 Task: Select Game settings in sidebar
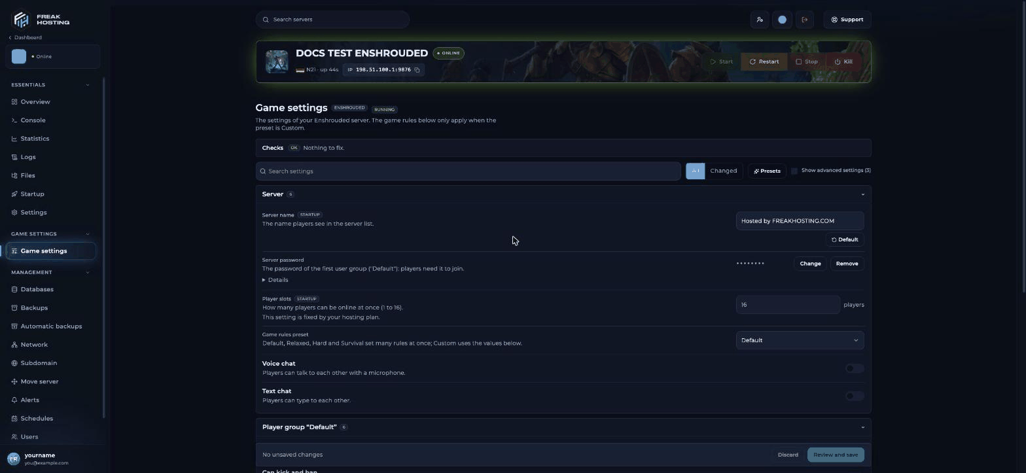click(x=50, y=251)
